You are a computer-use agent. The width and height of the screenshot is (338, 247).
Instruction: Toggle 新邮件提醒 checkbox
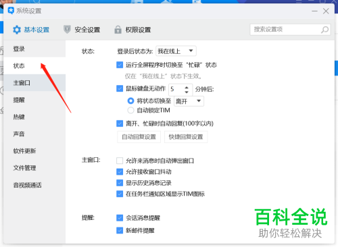click(x=120, y=230)
